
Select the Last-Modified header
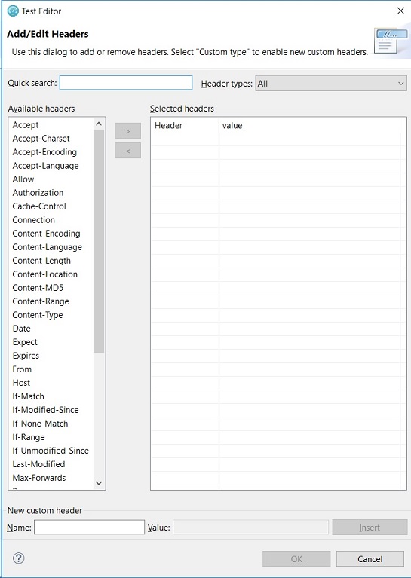(38, 464)
